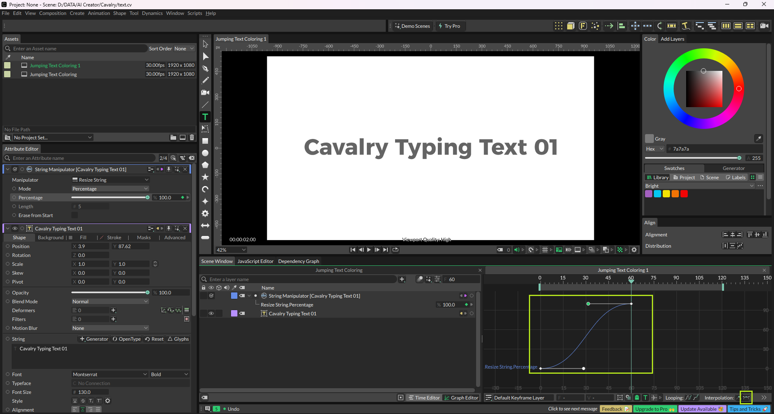Enable the Erase from Start checkbox
The width and height of the screenshot is (774, 414).
pyautogui.click(x=75, y=215)
